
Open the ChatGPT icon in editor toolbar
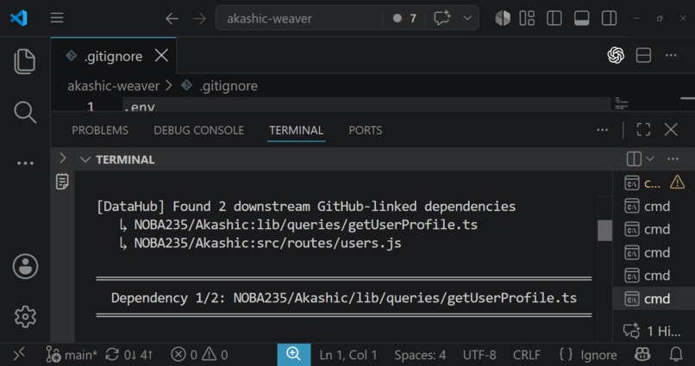pos(616,55)
